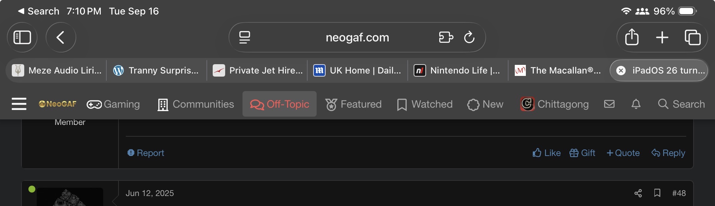This screenshot has width=715, height=206.
Task: Open the inbox envelope icon
Action: pos(609,104)
